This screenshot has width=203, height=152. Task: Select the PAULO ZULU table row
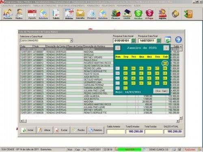pyautogui.click(x=99, y=60)
